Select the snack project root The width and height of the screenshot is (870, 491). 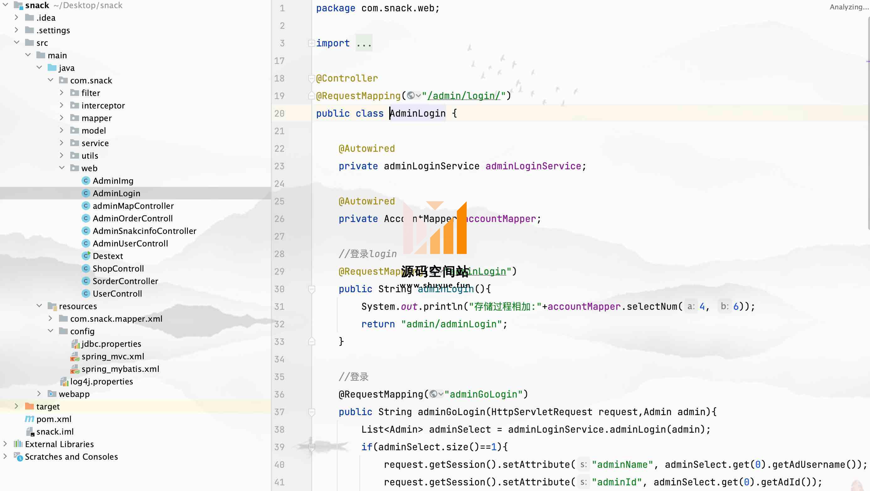click(x=37, y=5)
